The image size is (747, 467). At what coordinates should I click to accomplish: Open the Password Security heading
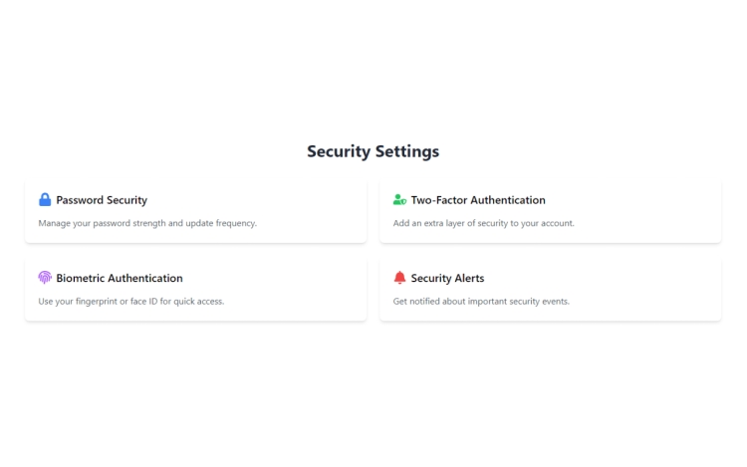point(102,200)
